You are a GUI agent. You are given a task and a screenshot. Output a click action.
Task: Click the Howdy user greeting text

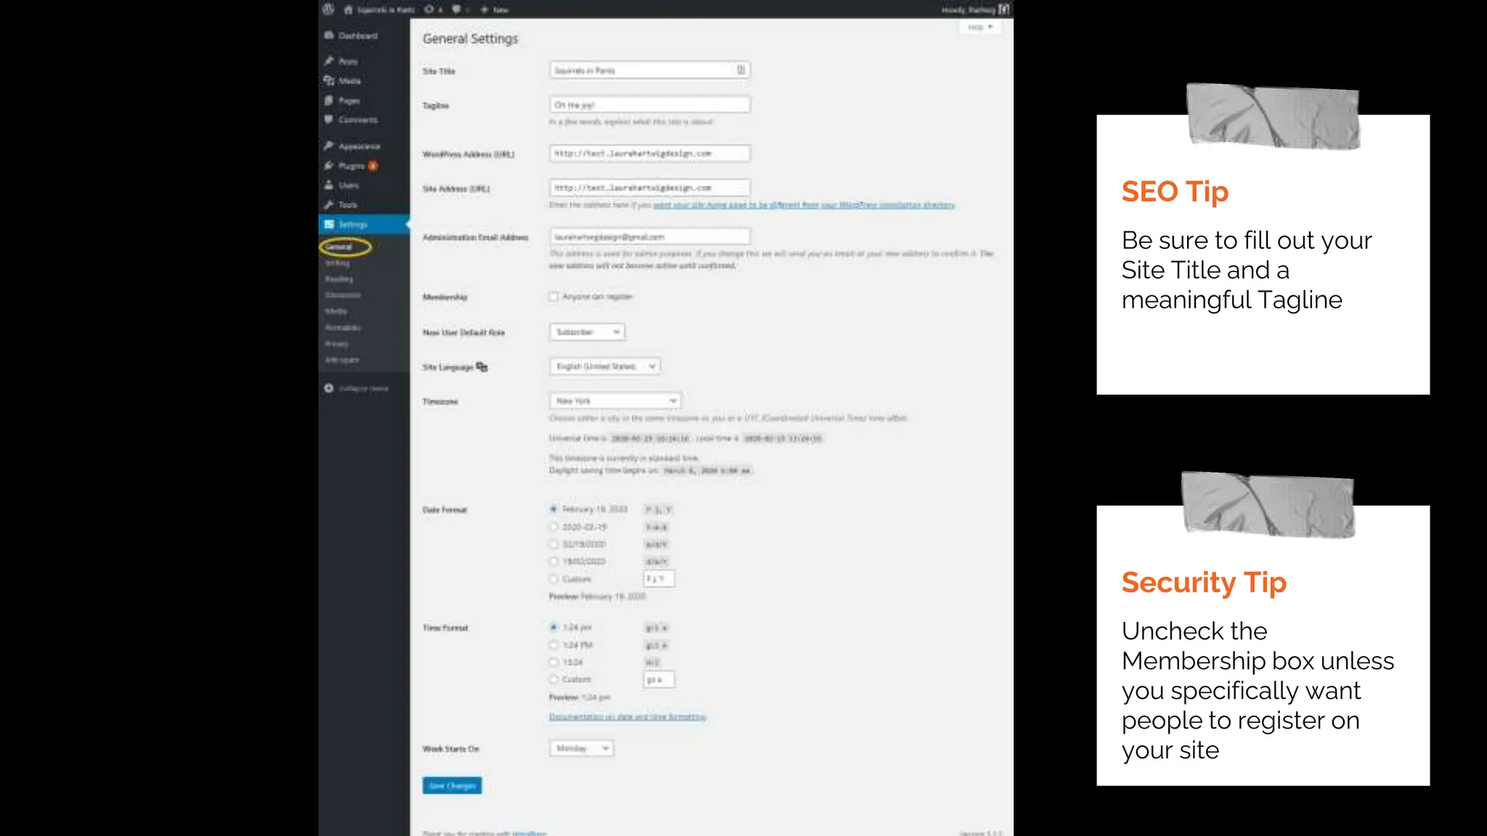[969, 10]
